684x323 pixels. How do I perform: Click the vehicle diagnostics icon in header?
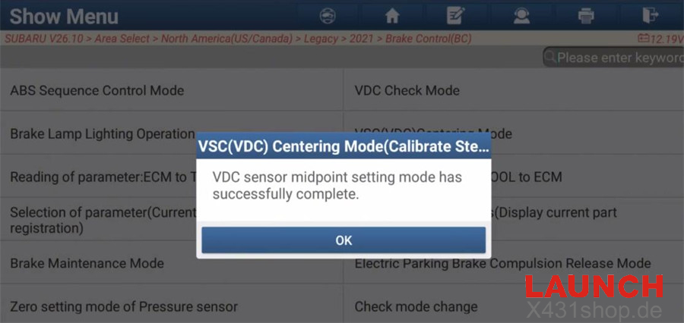point(328,15)
